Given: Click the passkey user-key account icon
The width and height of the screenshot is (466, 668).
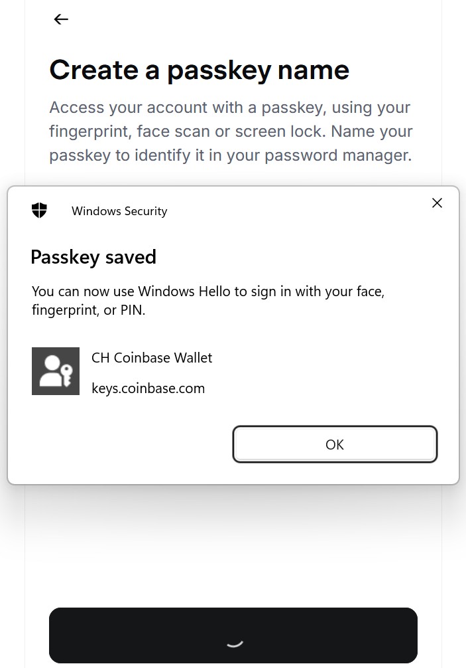Looking at the screenshot, I should pos(56,371).
